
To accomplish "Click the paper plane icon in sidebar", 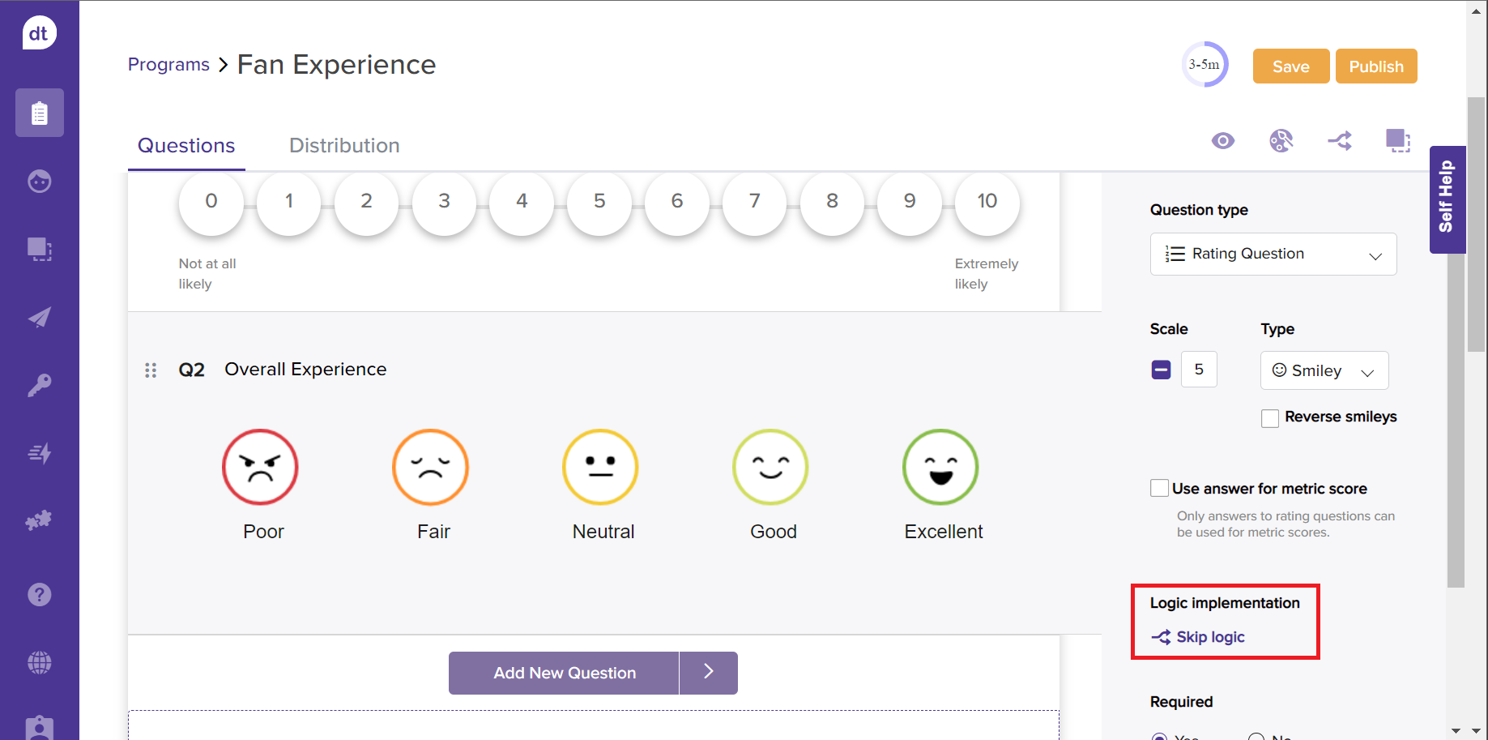I will point(39,317).
